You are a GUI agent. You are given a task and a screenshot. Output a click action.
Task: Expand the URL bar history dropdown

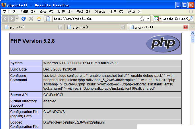(x=148, y=19)
